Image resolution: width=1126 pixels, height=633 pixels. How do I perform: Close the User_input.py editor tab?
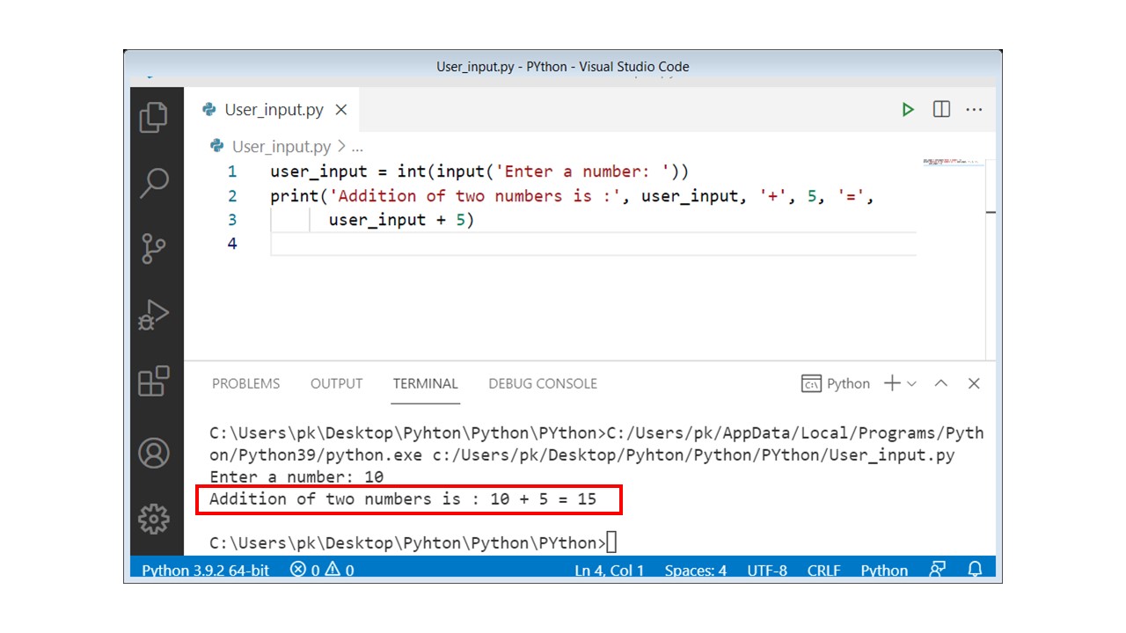[x=341, y=110]
